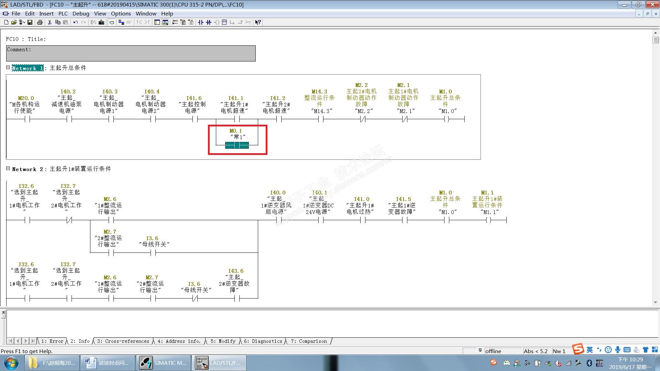Open the Debug menu
The image size is (660, 371).
(x=81, y=14)
